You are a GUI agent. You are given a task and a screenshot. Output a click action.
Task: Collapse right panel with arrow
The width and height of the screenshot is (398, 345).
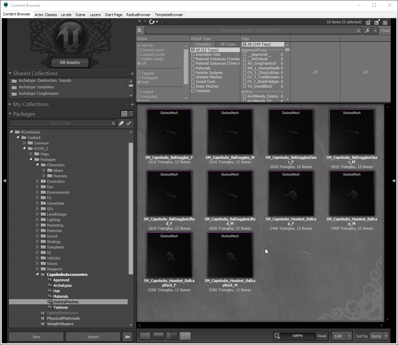[394, 180]
